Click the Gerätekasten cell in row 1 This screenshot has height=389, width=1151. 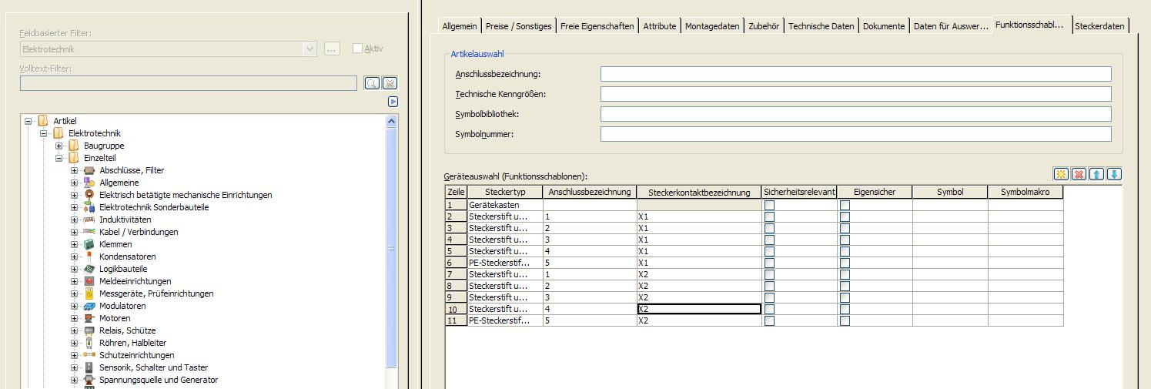click(x=505, y=205)
